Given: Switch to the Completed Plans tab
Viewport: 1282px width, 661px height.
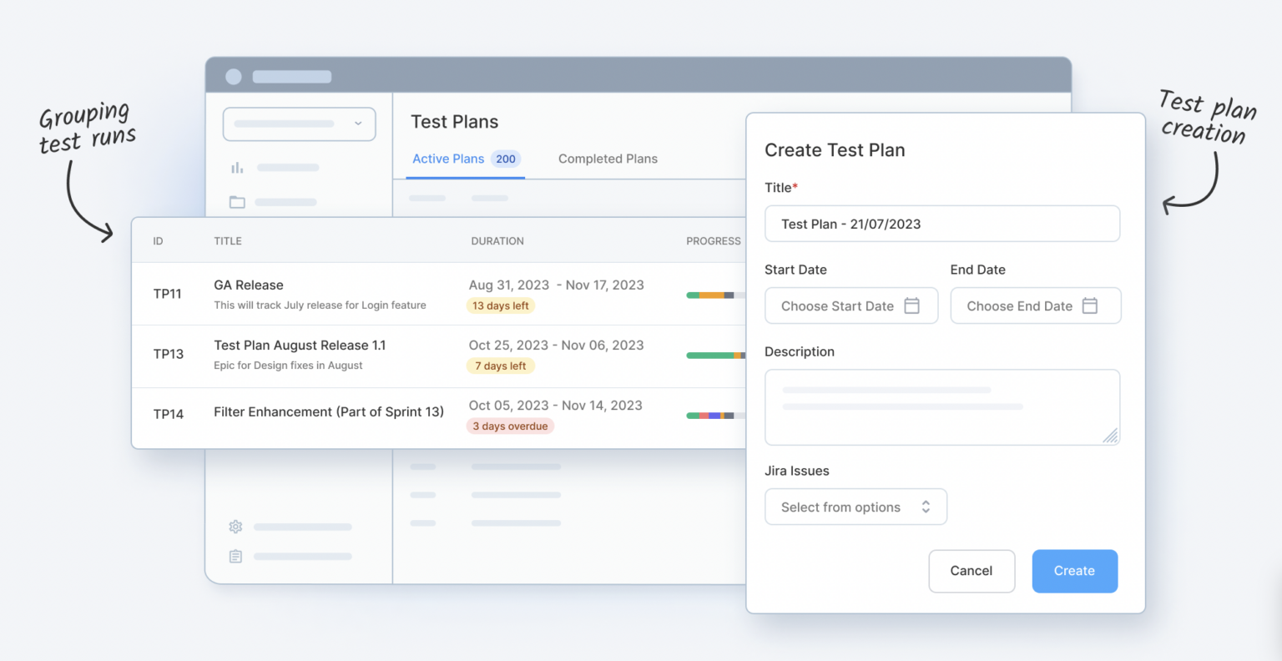Looking at the screenshot, I should (608, 159).
